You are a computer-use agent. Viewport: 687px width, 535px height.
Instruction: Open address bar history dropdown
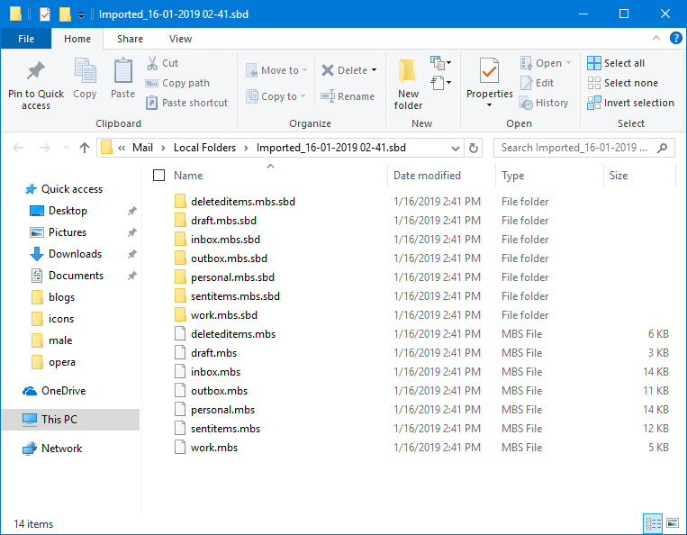pyautogui.click(x=456, y=148)
